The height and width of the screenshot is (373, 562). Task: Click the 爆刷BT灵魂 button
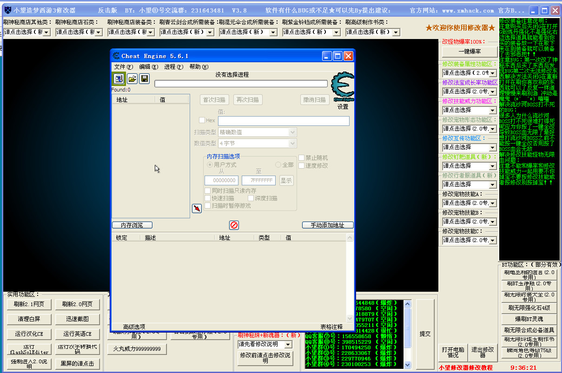pyautogui.click(x=529, y=319)
